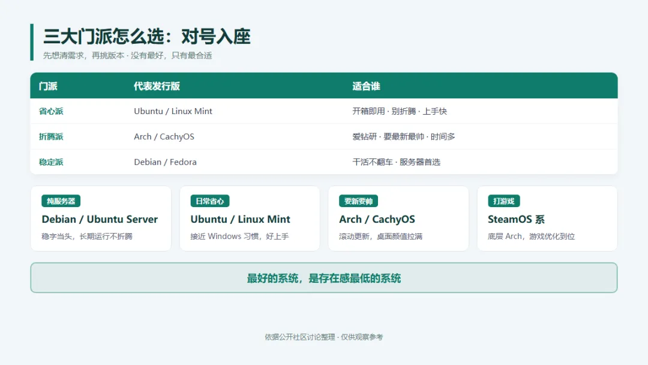Click the footer note 依据公开社区讨论整理
The width and height of the screenshot is (648, 365).
[x=300, y=337]
